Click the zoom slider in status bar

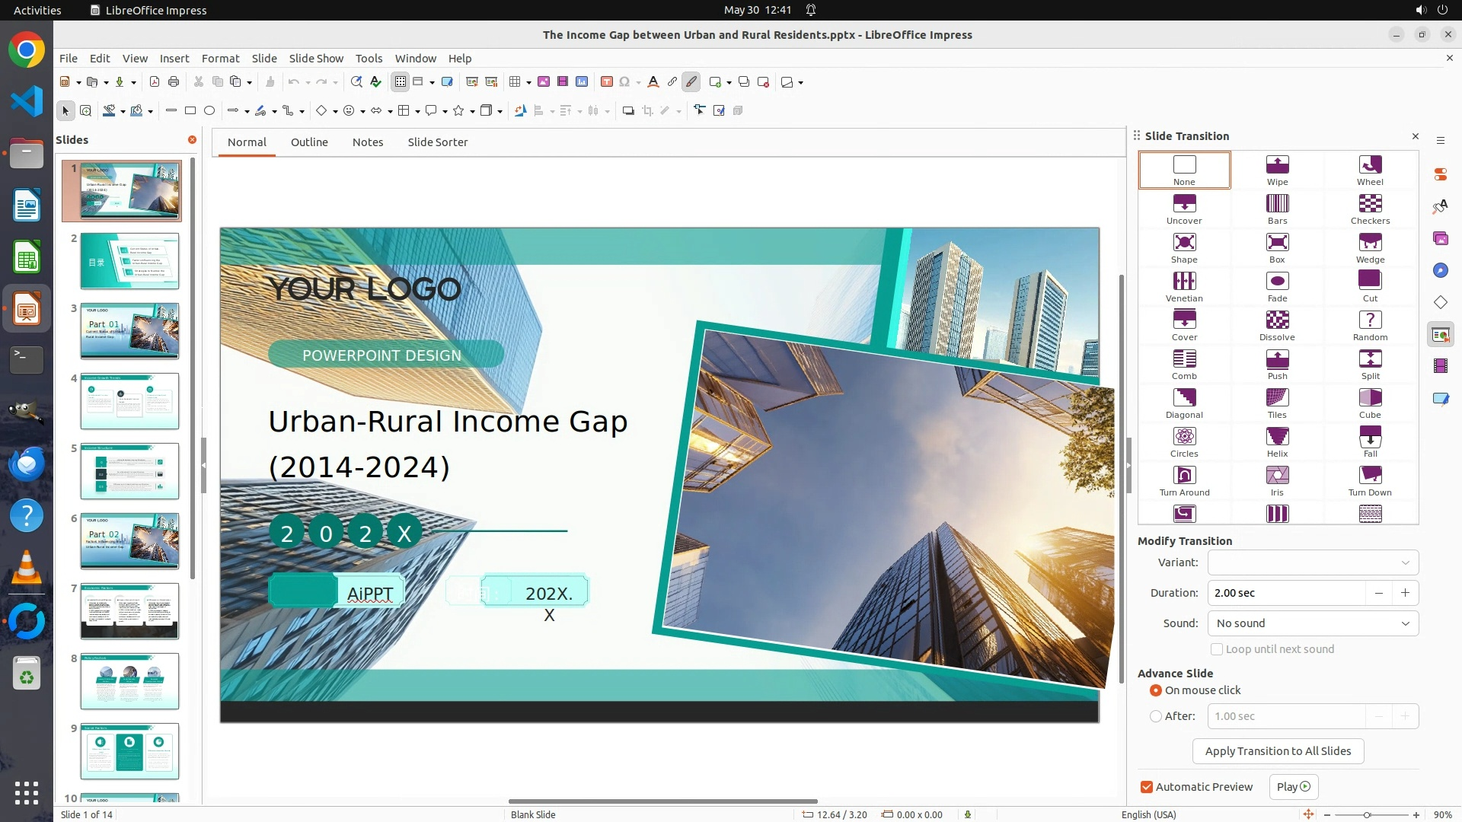click(1367, 815)
